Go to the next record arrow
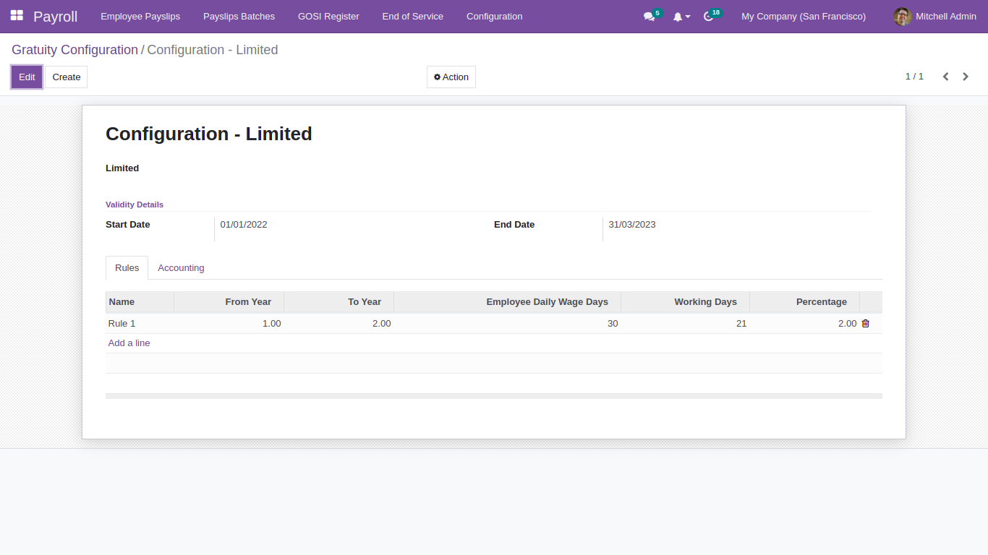The height and width of the screenshot is (555, 988). 966,77
